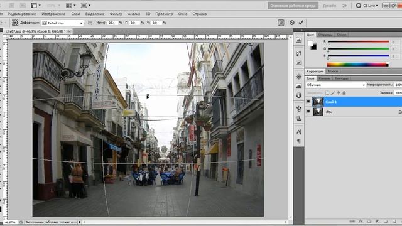Open the Редактирование menu
The image size is (402, 226).
coord(22,14)
